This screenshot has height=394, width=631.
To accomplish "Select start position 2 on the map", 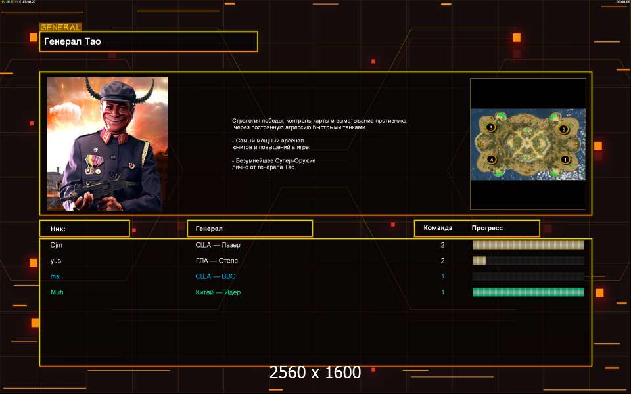I will point(563,129).
